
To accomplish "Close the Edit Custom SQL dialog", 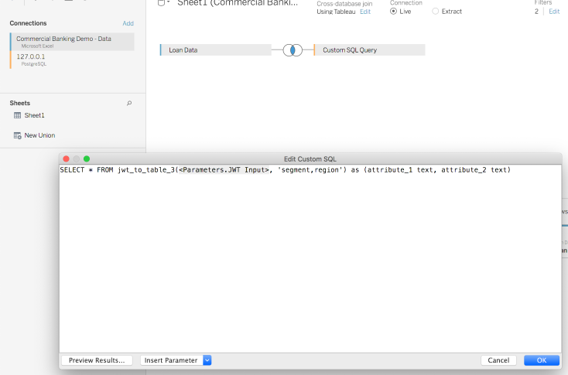I will (x=66, y=159).
